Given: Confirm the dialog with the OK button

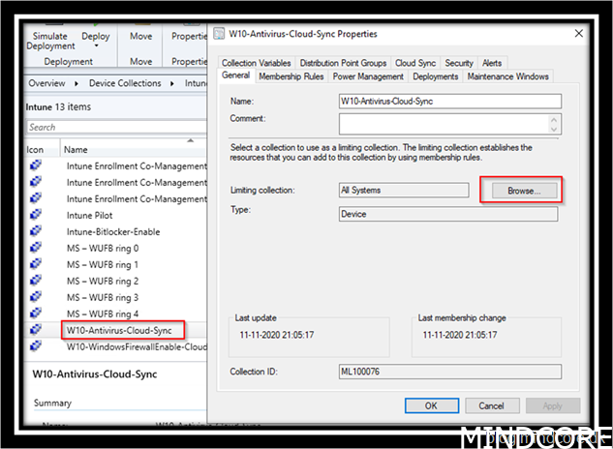Looking at the screenshot, I should point(430,405).
